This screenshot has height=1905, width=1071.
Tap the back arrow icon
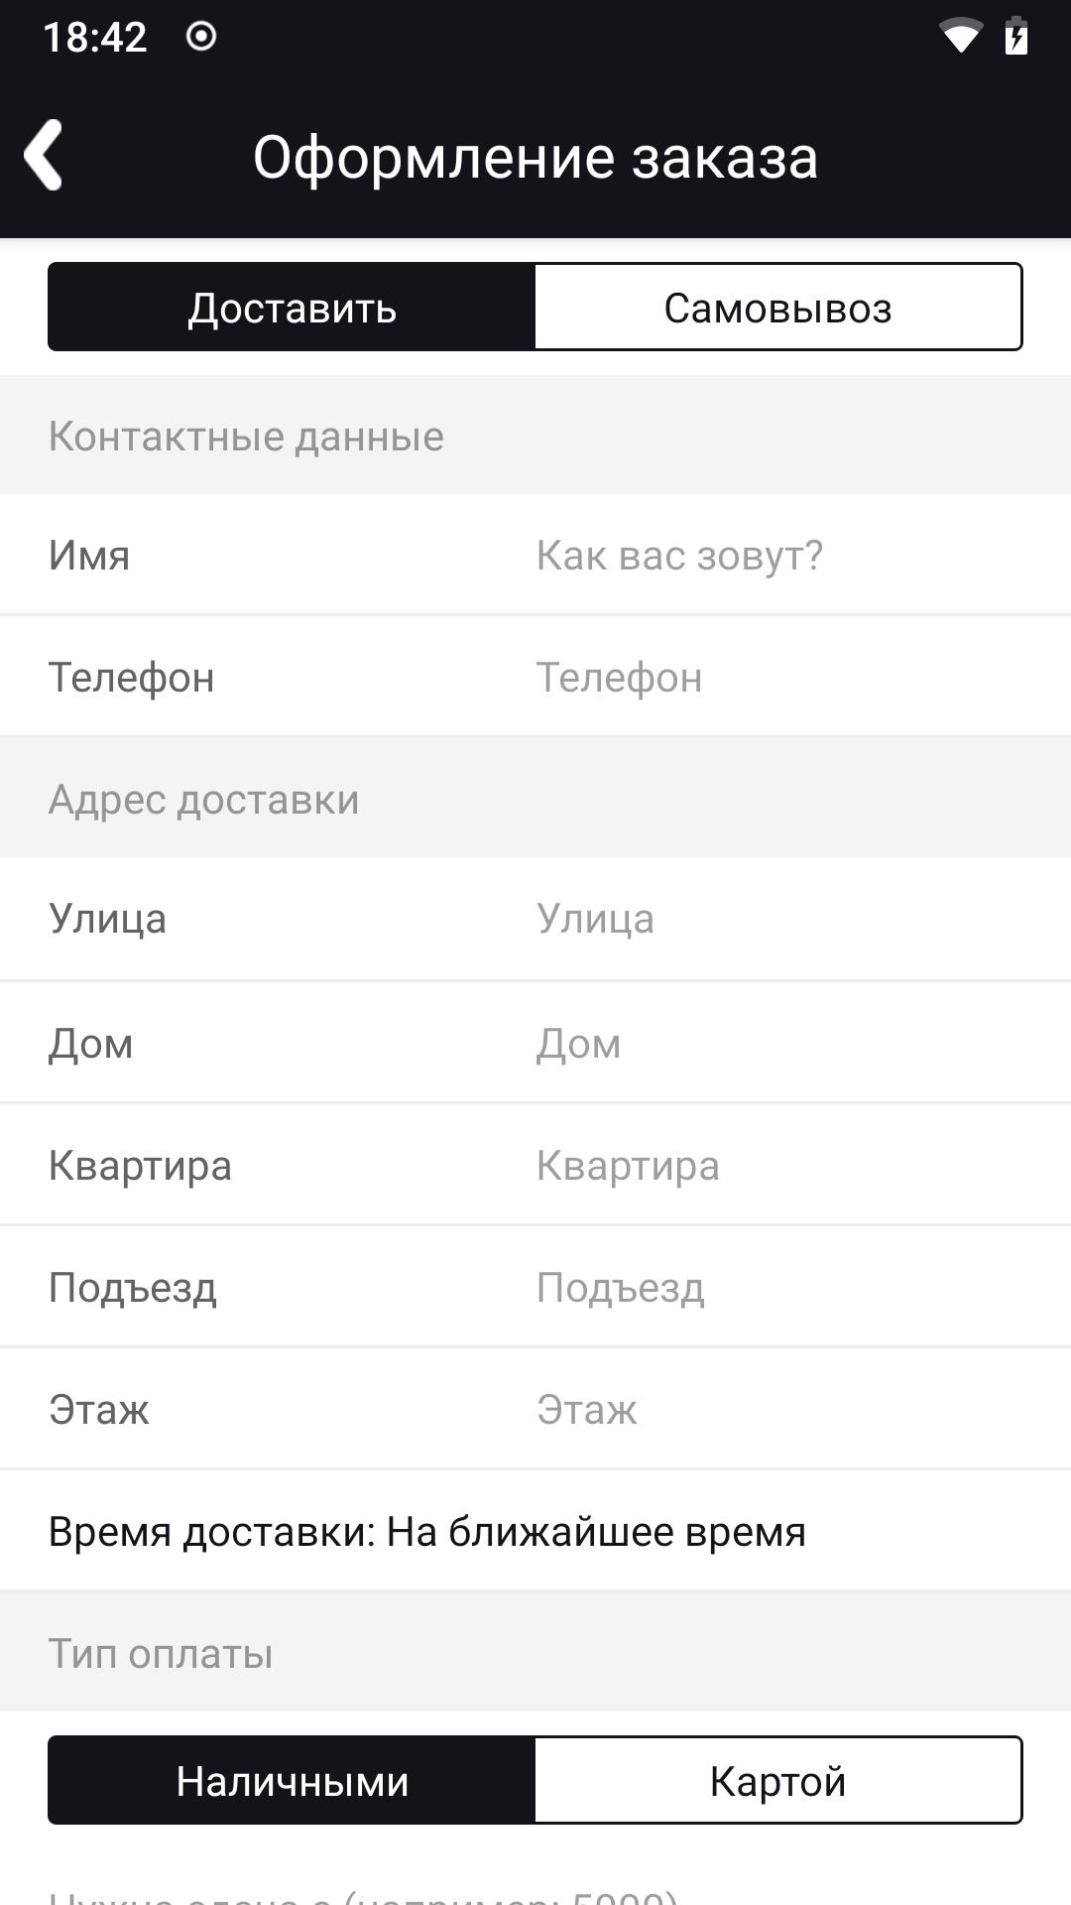click(x=44, y=156)
